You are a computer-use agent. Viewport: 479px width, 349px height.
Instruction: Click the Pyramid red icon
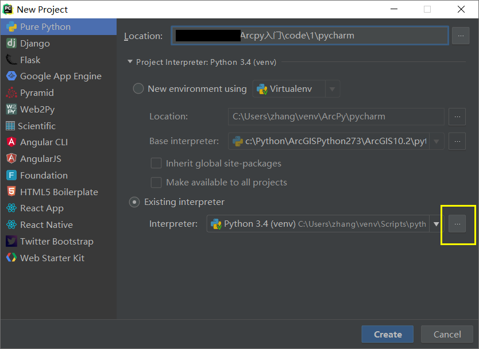click(11, 92)
